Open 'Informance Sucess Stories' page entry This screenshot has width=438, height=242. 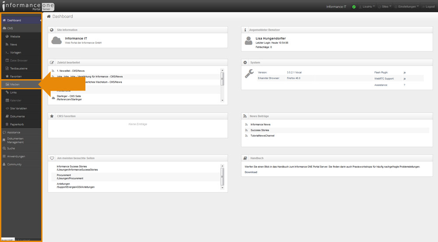(x=77, y=168)
